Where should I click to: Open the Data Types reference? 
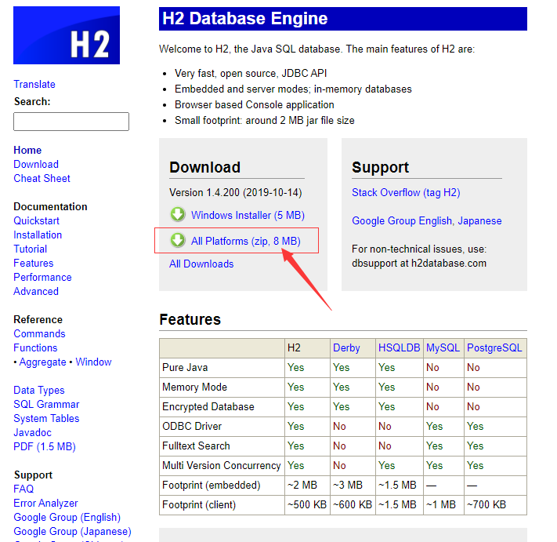pos(39,390)
